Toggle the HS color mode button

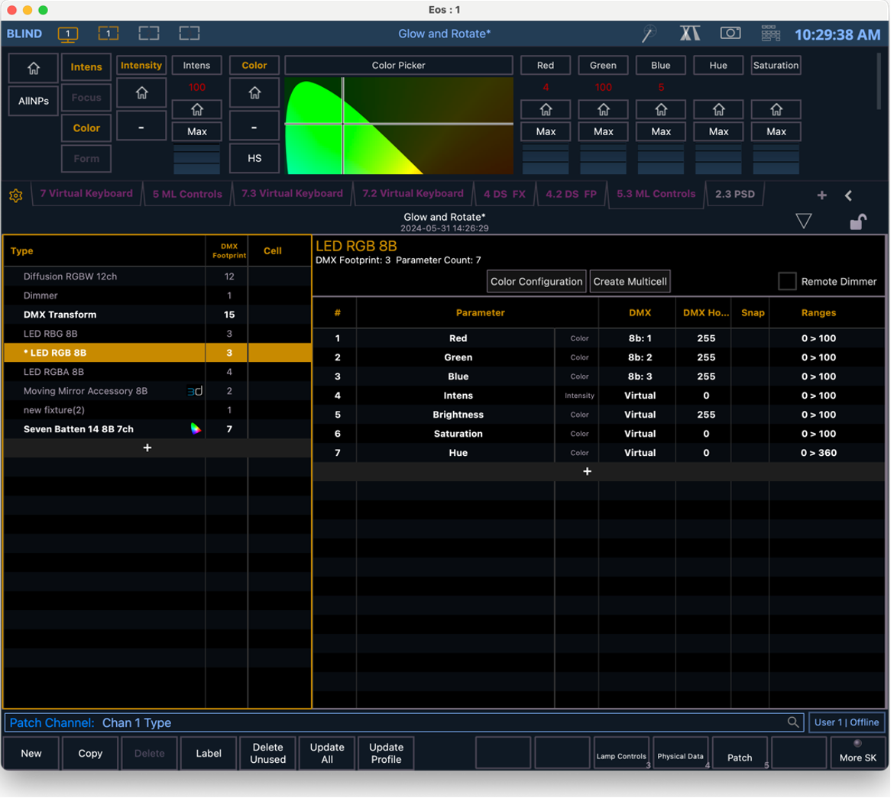(254, 158)
